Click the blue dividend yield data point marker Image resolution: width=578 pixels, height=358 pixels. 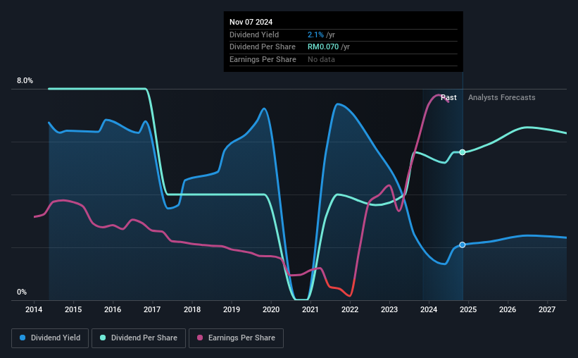click(463, 245)
